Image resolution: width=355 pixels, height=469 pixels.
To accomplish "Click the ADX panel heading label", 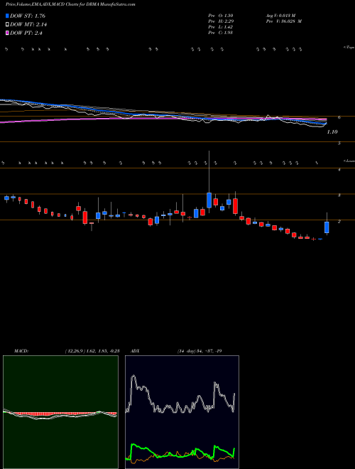I will click(135, 351).
